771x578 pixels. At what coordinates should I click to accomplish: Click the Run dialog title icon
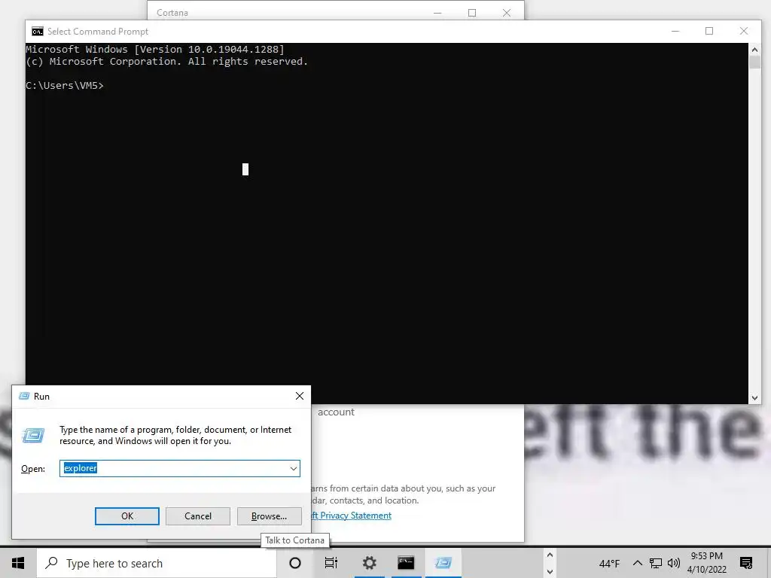(x=24, y=396)
